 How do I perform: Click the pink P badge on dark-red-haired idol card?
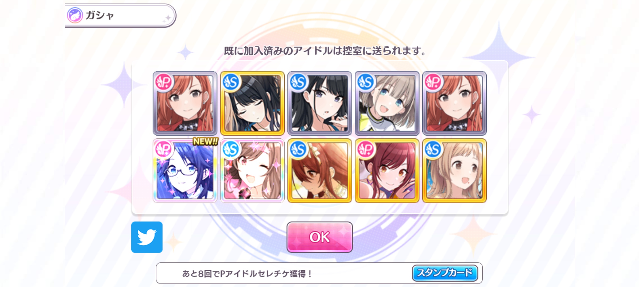coord(366,149)
